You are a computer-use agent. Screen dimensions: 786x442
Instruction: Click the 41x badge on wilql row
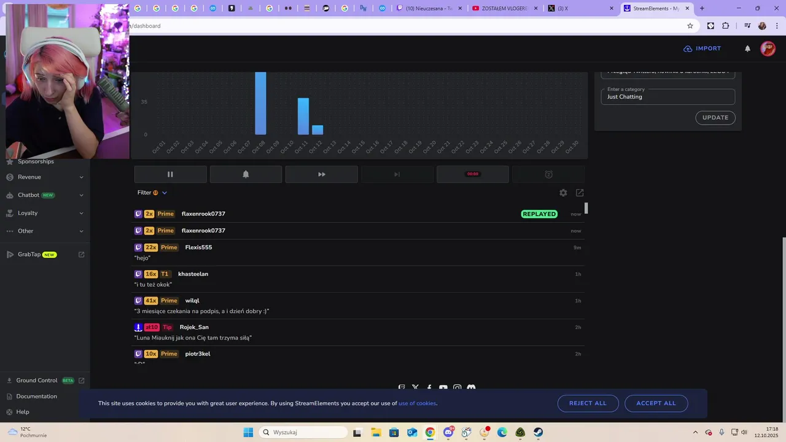click(151, 301)
